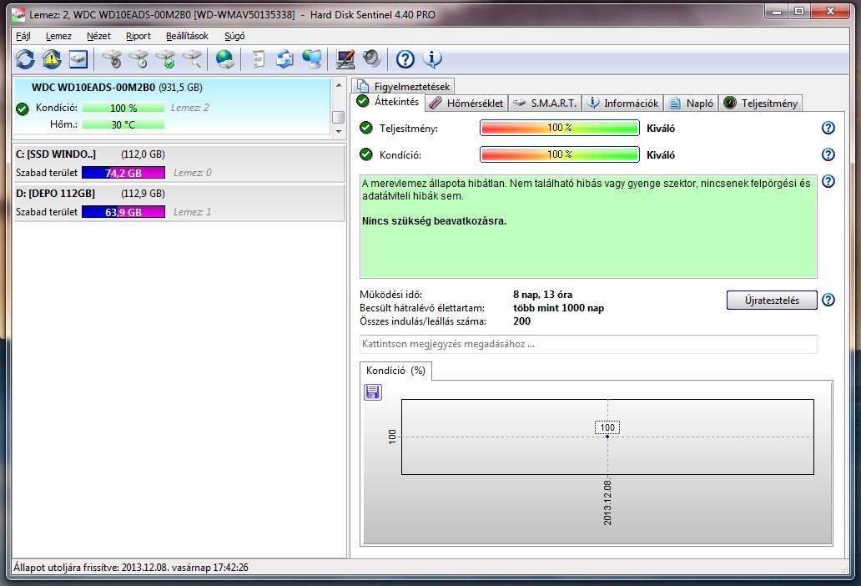
Task: Switch to the Információk tab
Action: coord(622,103)
